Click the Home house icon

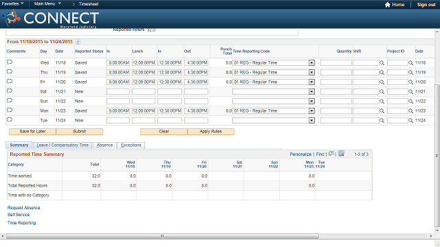coord(388,5)
